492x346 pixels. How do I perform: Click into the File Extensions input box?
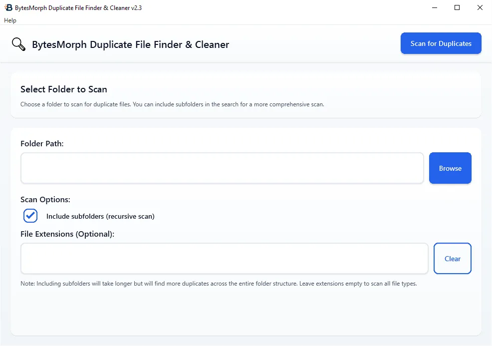pos(224,259)
